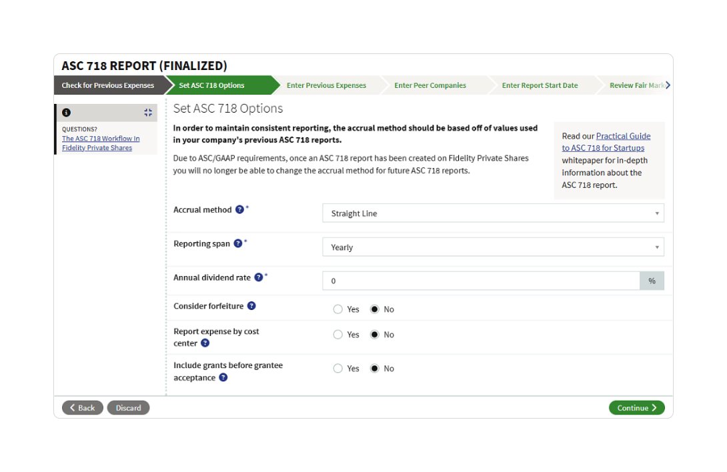Select Yes for Report expense by cost center
Screen dimensions: 727x472
pos(337,335)
